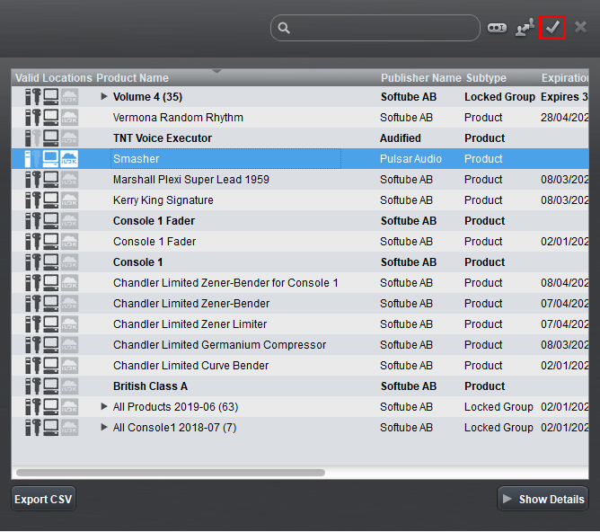Click the cloud icon on All Products 2019-06 row
Viewport: 600px width, 532px height.
69,406
